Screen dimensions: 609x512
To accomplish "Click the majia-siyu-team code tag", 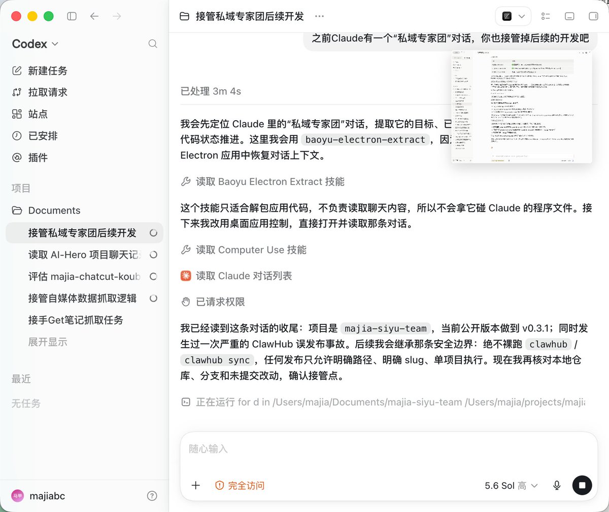I will click(386, 328).
